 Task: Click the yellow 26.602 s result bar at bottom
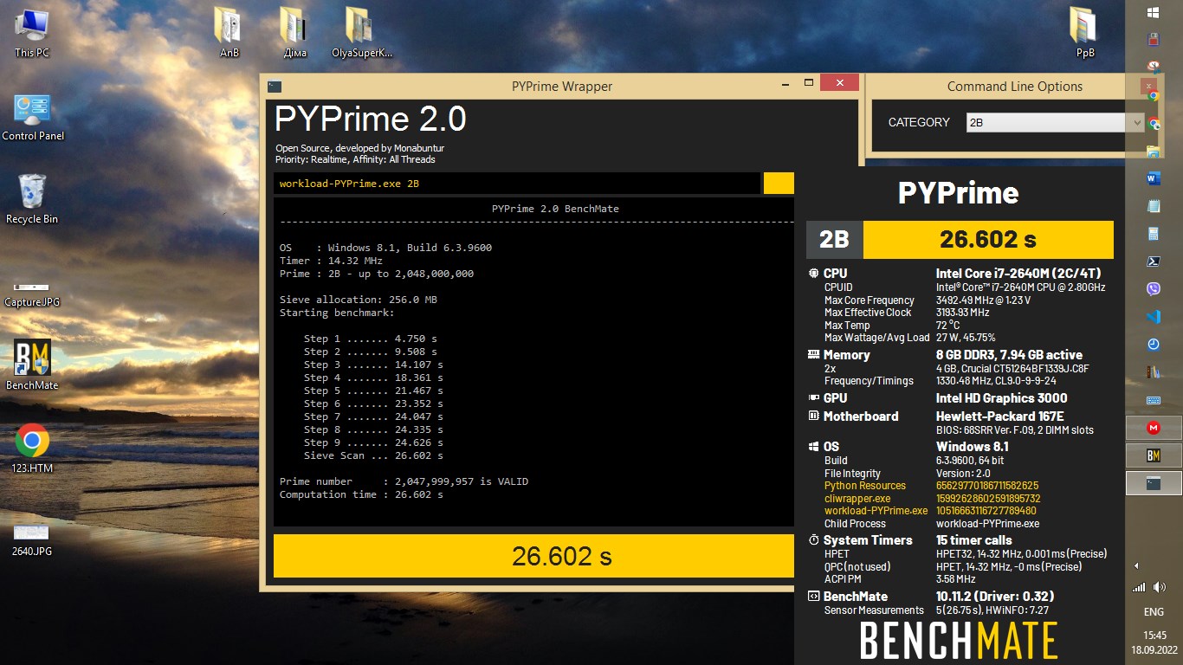(533, 556)
